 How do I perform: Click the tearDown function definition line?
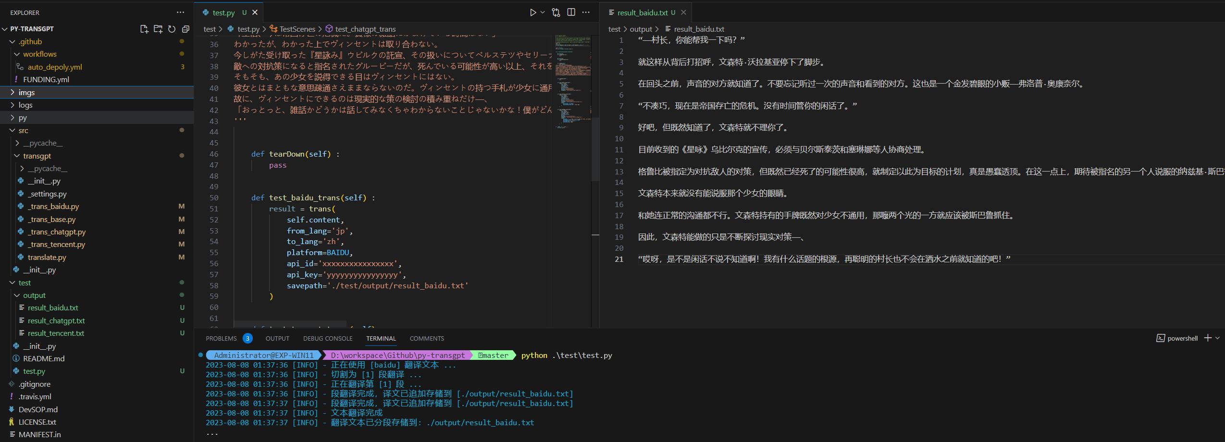click(295, 154)
